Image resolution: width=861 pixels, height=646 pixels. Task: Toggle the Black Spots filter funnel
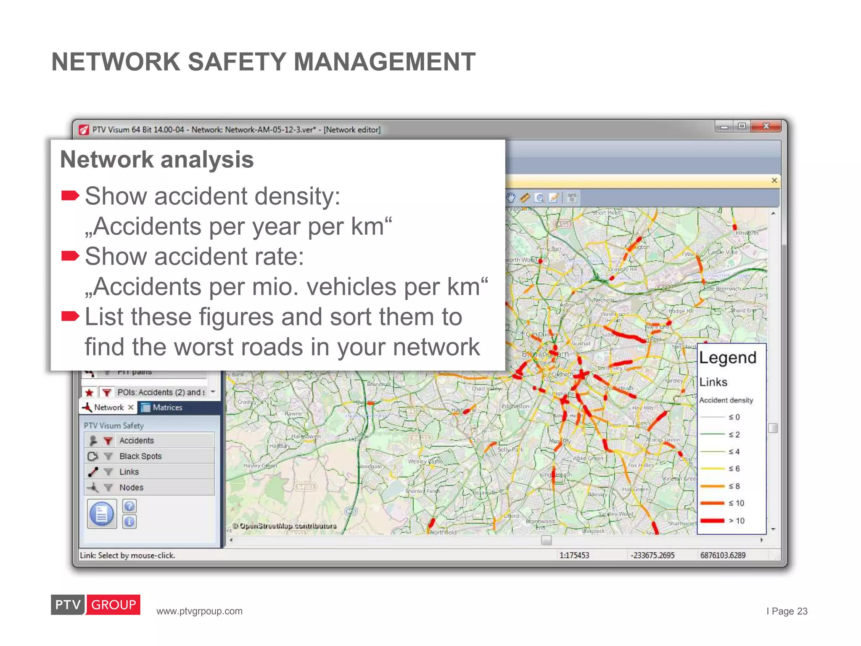(x=108, y=456)
